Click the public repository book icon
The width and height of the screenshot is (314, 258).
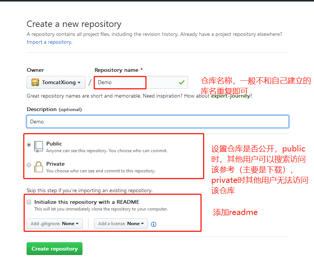(x=39, y=147)
